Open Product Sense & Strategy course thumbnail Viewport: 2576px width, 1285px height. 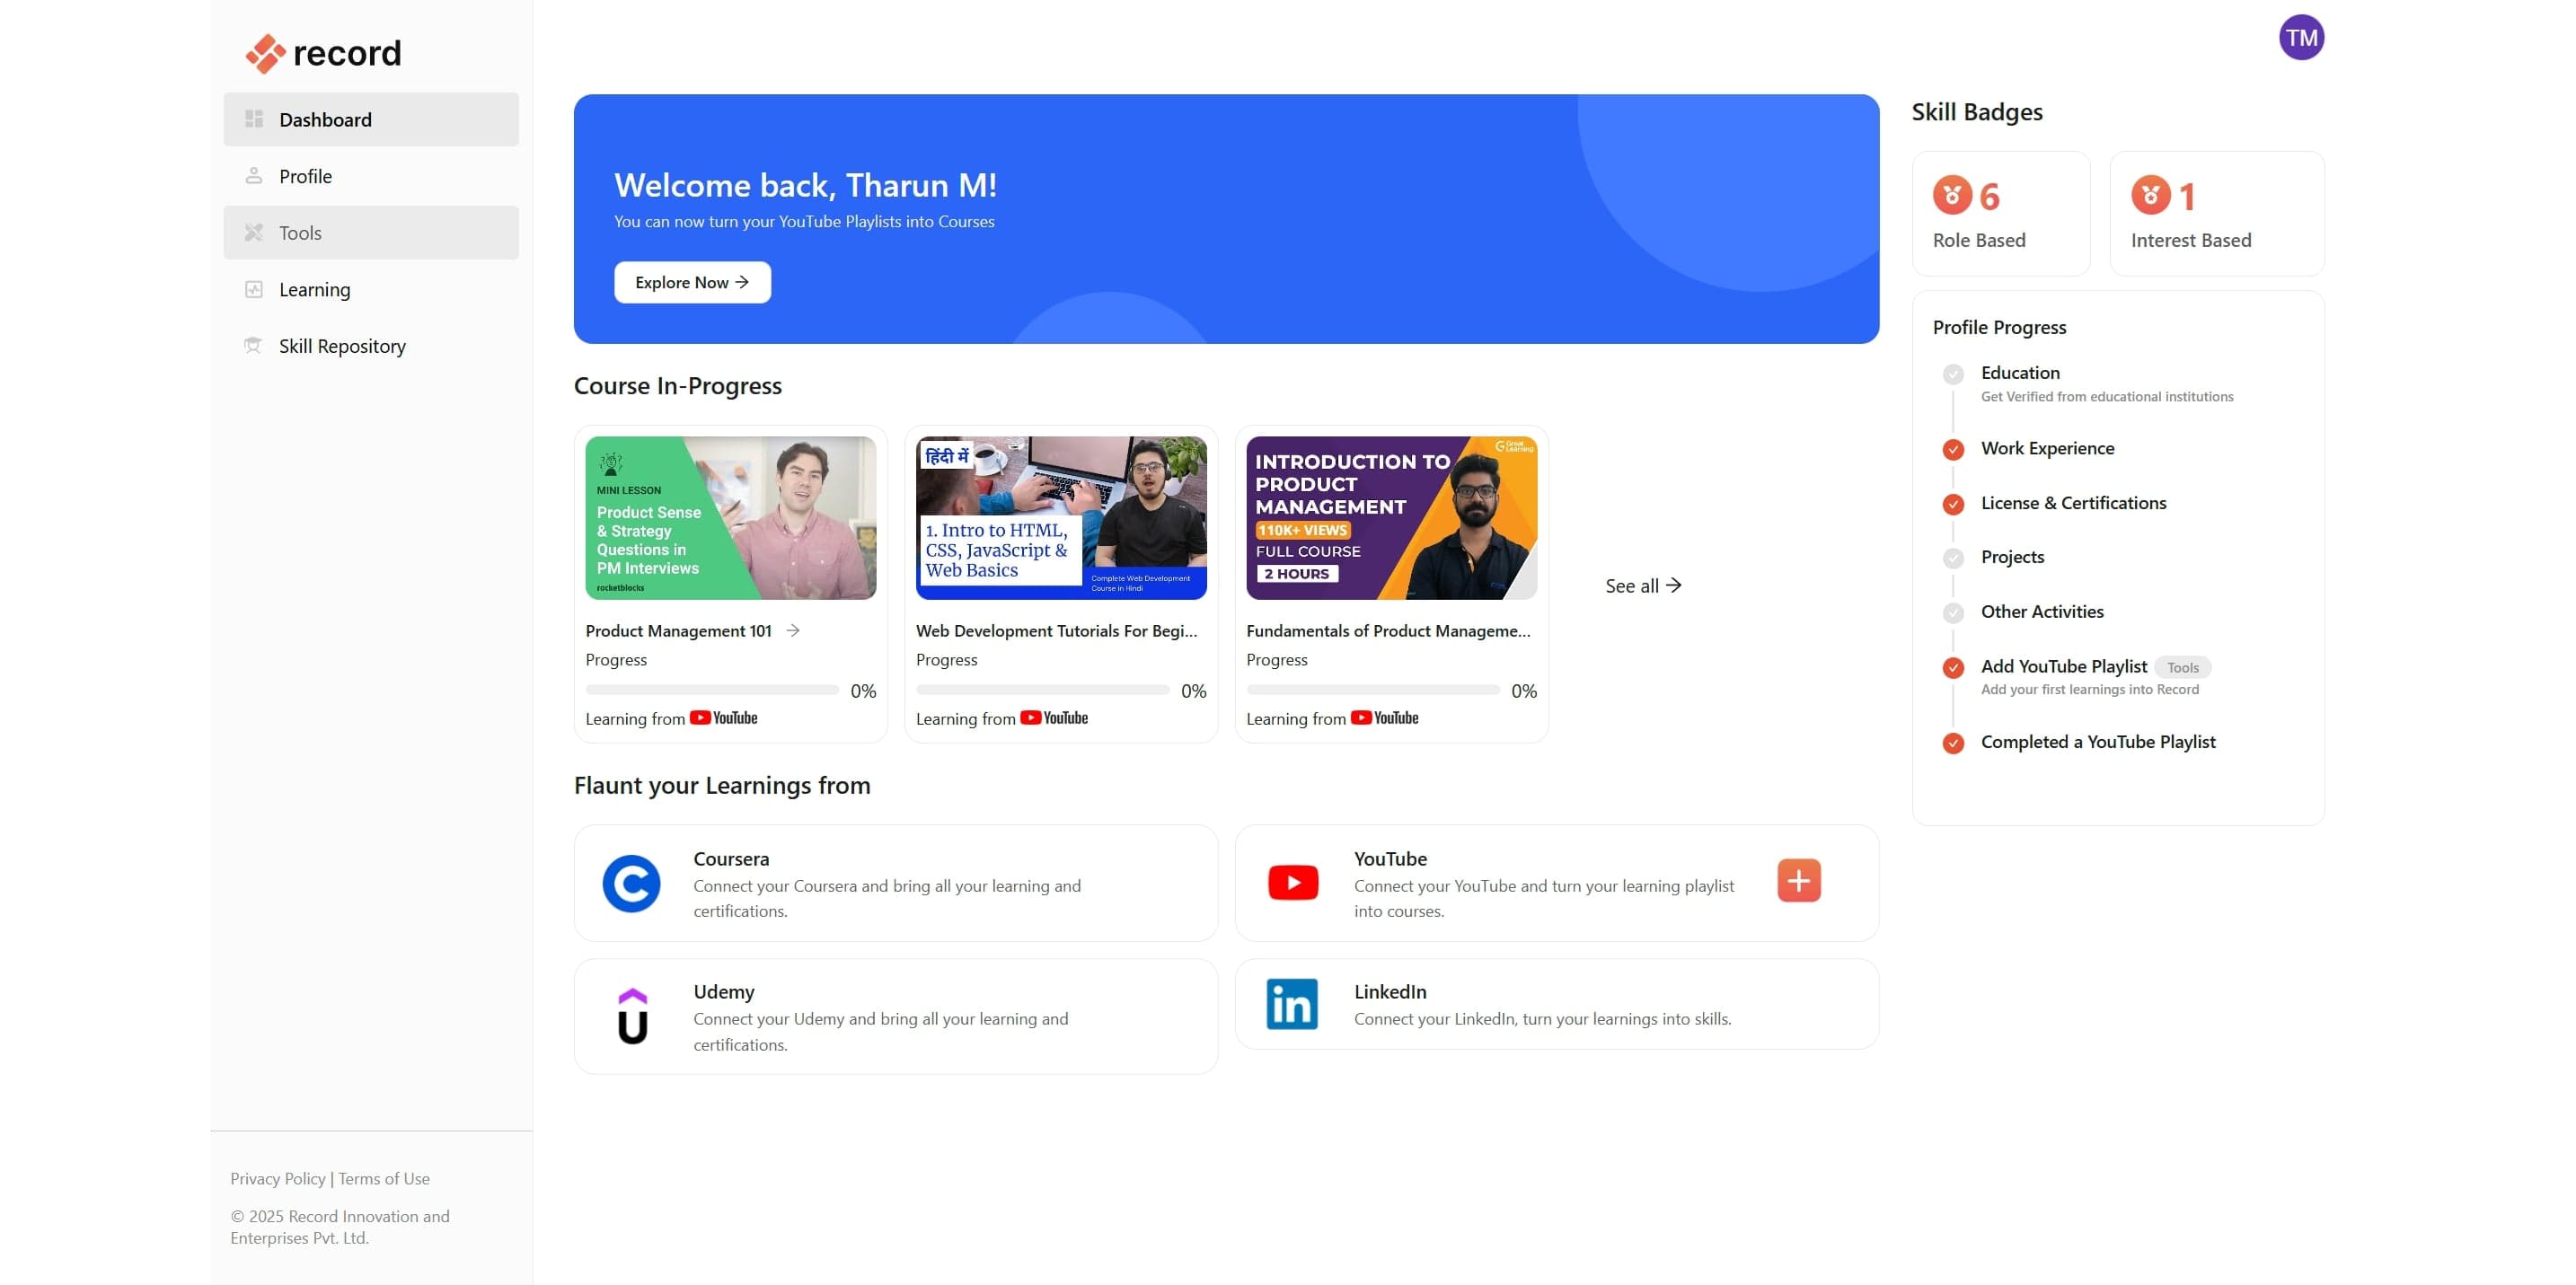pyautogui.click(x=731, y=518)
